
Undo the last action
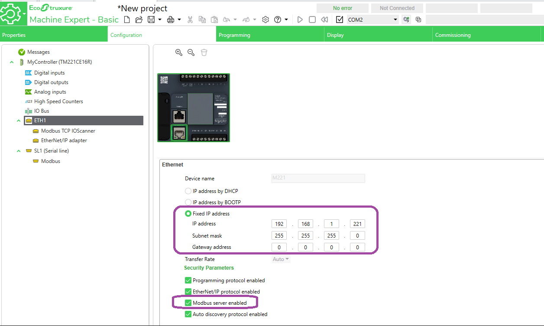[227, 20]
